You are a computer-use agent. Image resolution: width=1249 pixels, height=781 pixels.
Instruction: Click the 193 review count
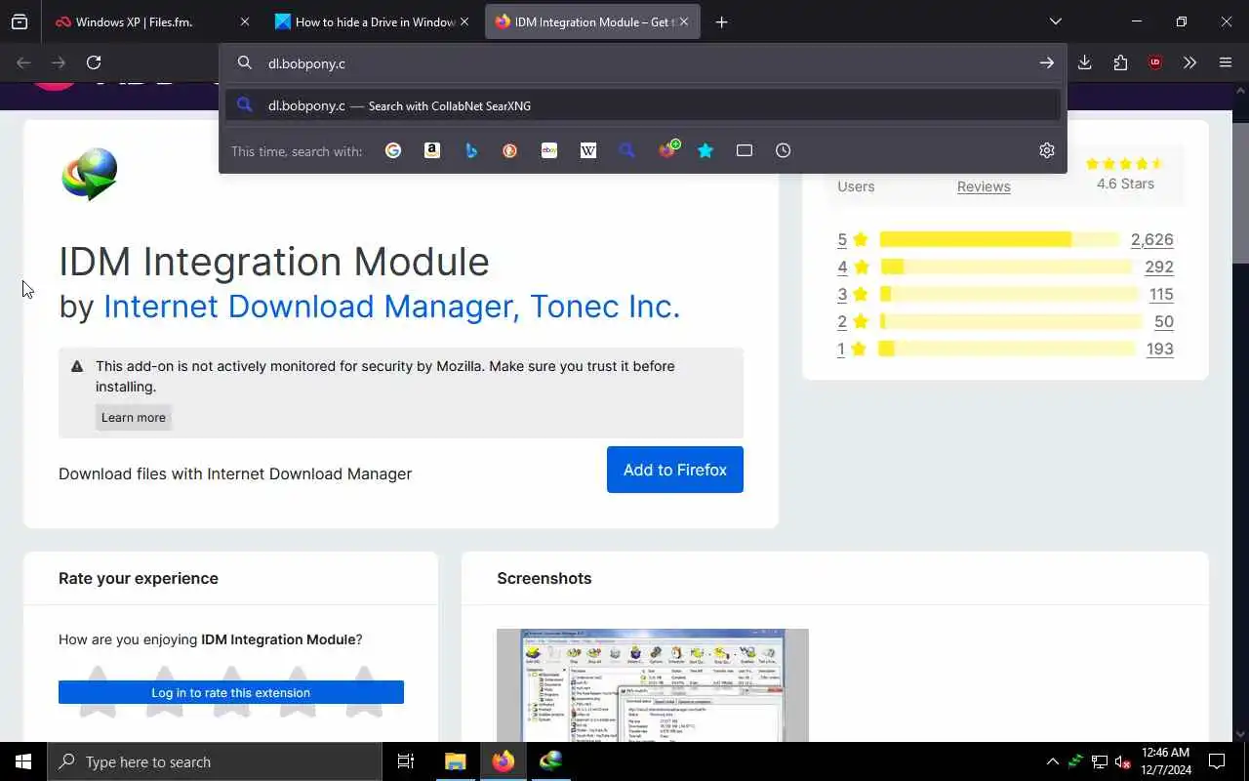tap(1159, 349)
